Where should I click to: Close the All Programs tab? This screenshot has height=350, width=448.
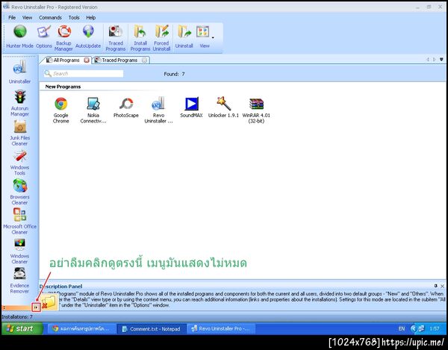coord(87,60)
